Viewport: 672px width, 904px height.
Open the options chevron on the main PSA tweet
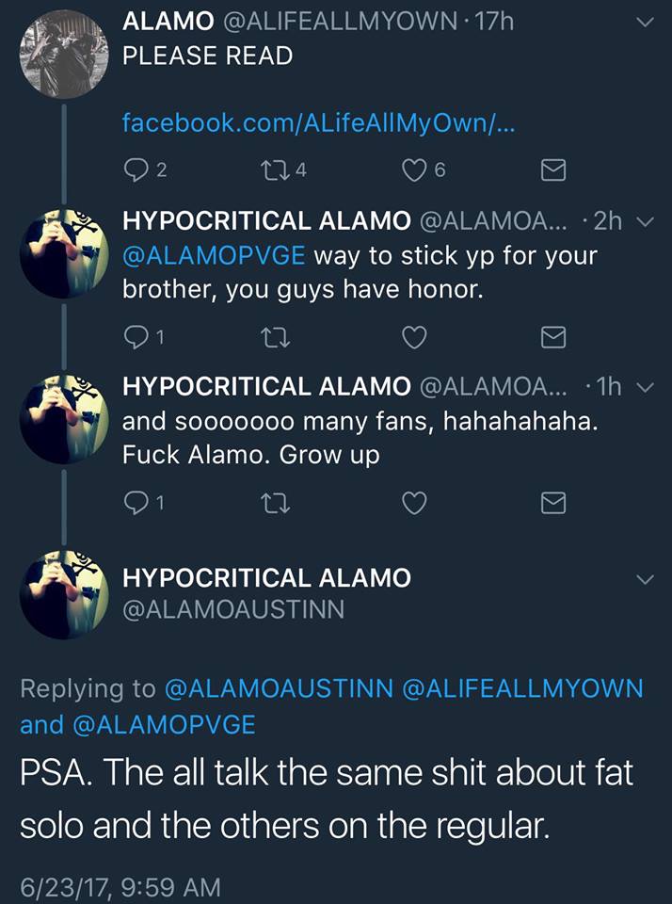(645, 579)
